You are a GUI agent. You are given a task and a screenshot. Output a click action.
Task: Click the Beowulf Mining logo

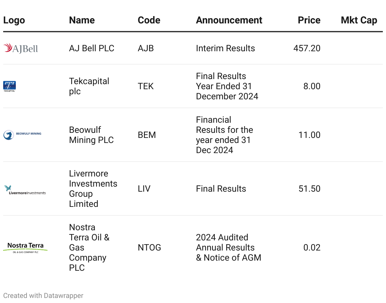[x=22, y=135]
